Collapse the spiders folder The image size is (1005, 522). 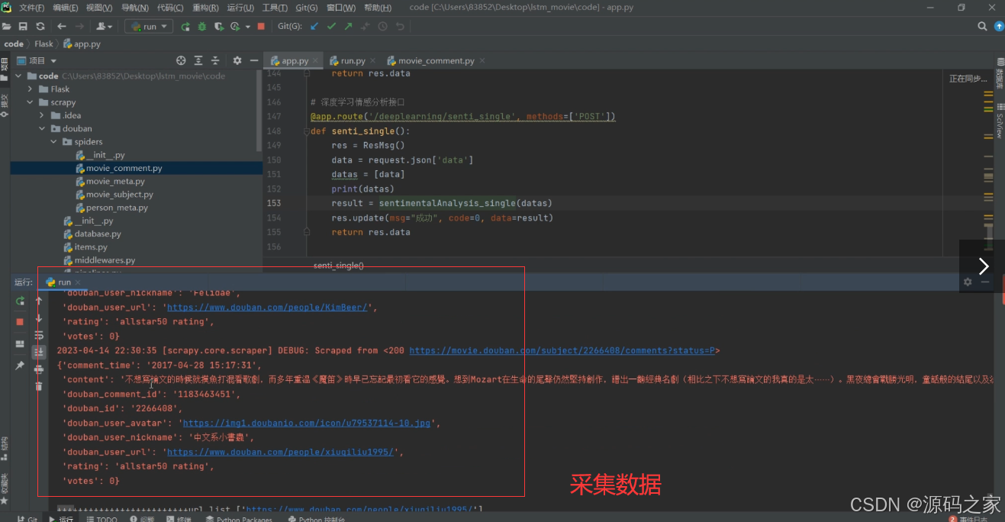[x=54, y=142]
